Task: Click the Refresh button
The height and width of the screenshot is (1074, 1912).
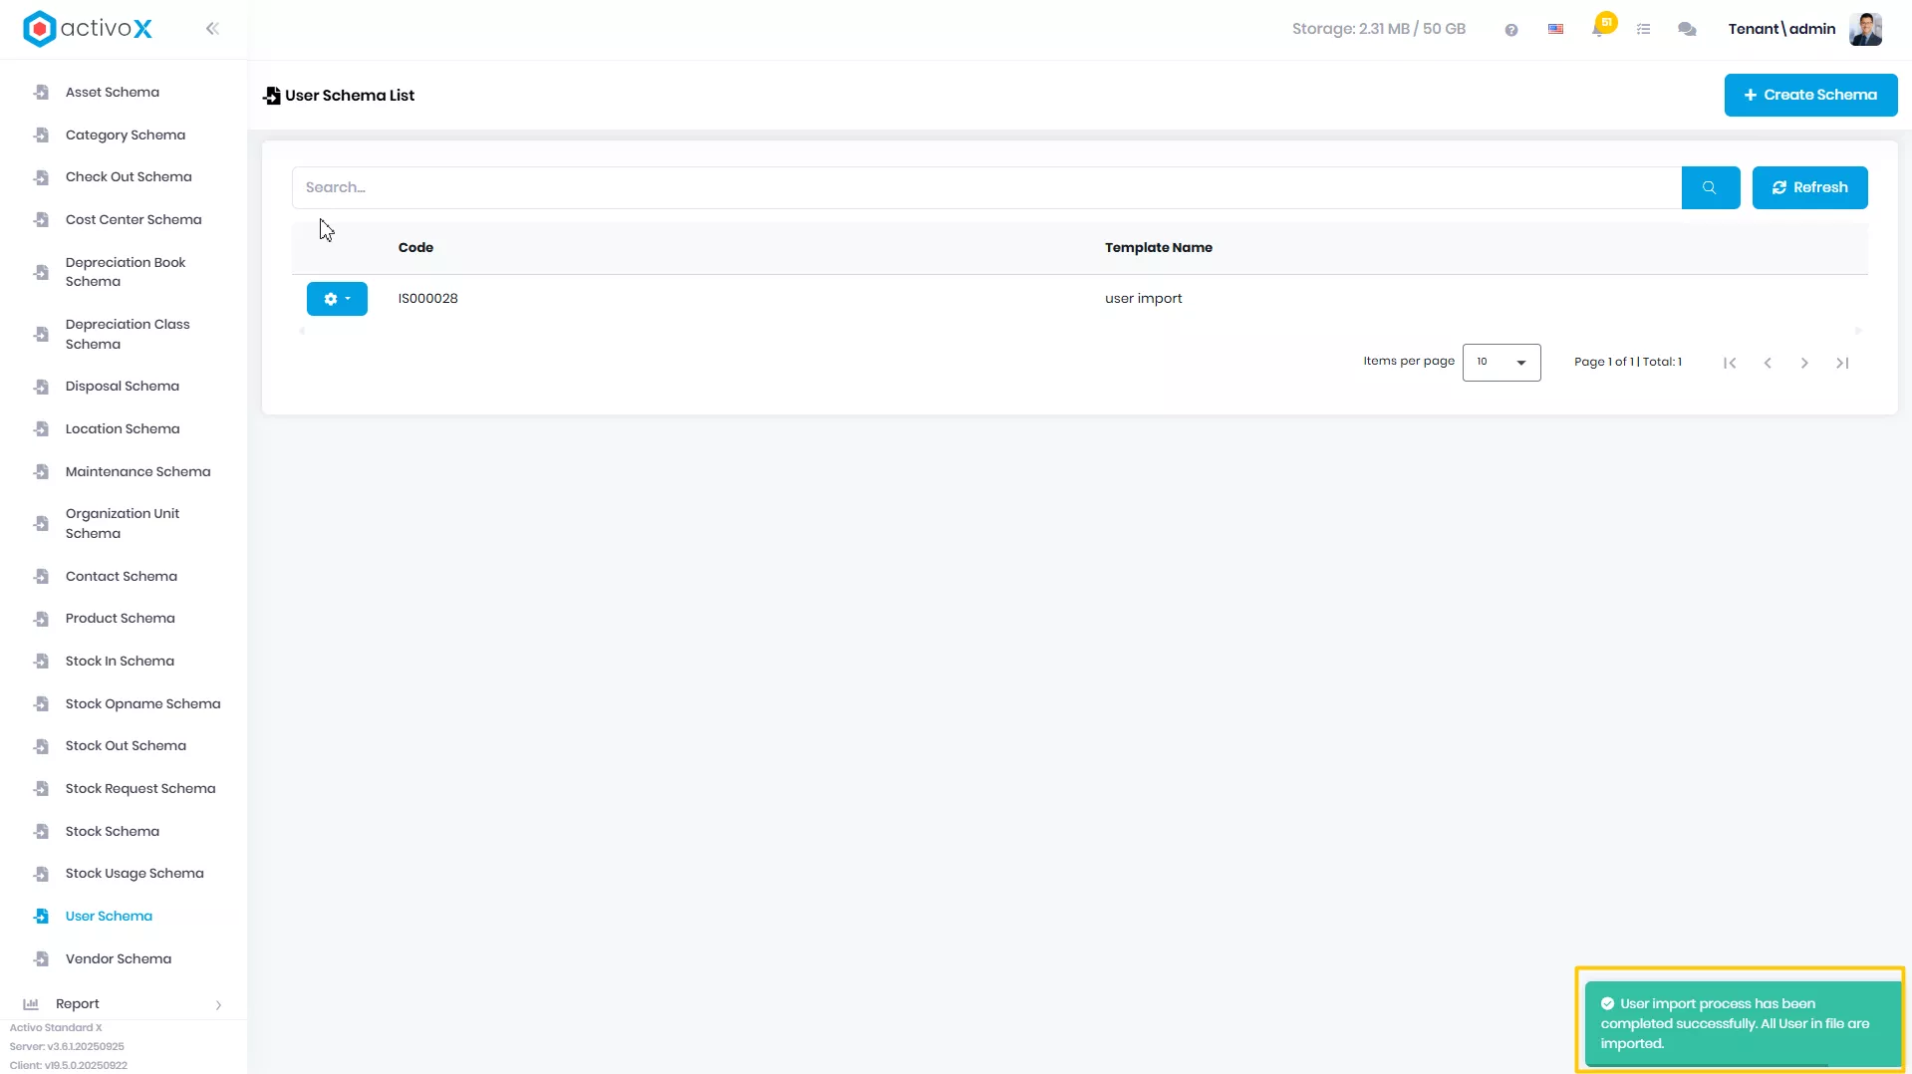Action: pyautogui.click(x=1809, y=187)
